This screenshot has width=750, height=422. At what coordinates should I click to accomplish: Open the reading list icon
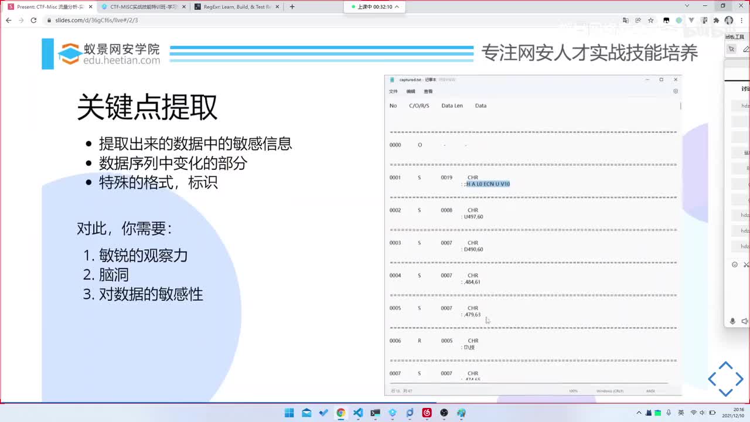[704, 20]
